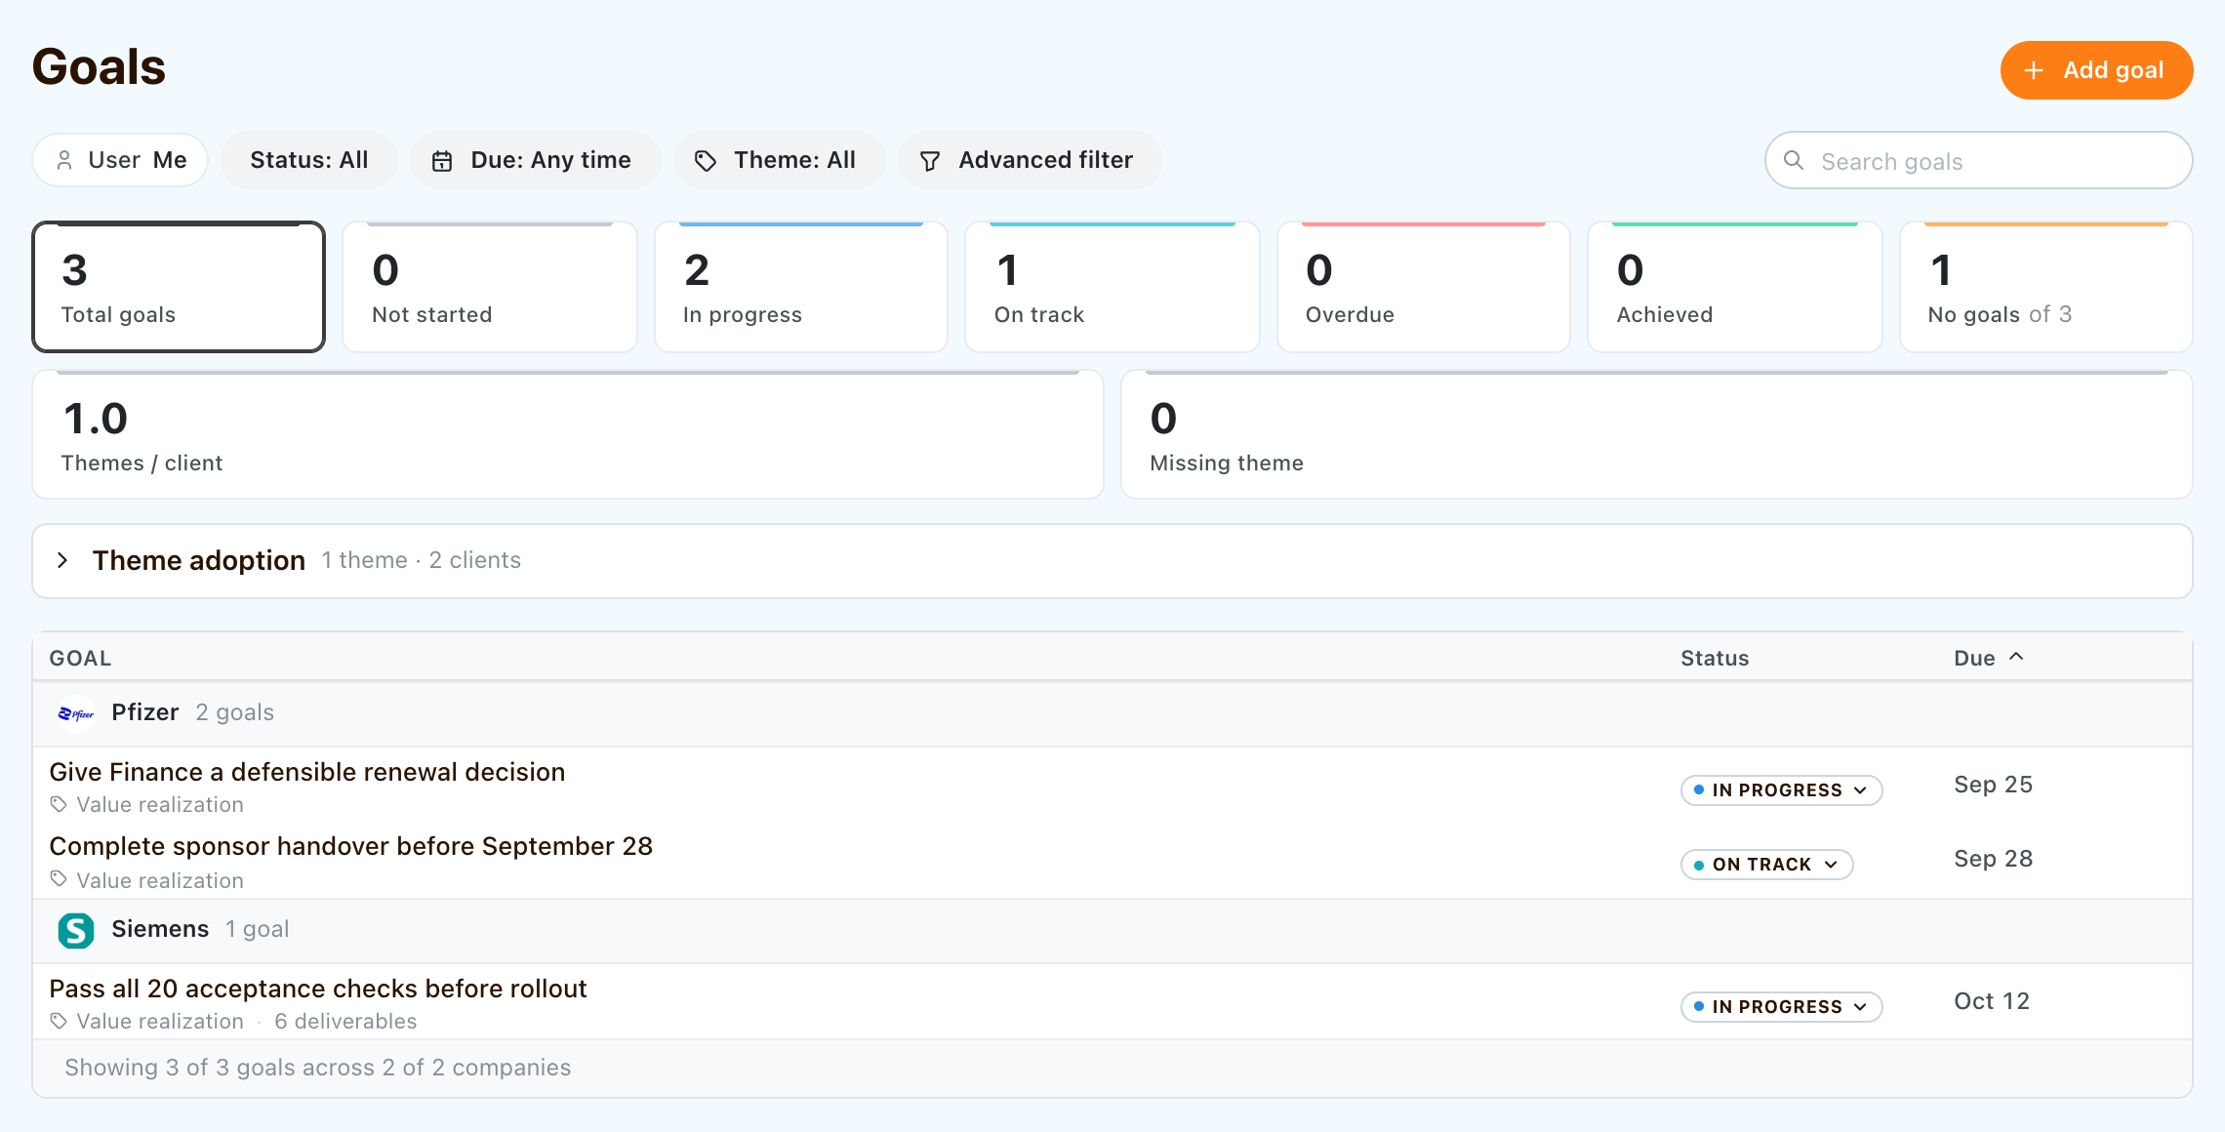The image size is (2225, 1132).
Task: Click the Siemens company group name
Action: (x=160, y=929)
